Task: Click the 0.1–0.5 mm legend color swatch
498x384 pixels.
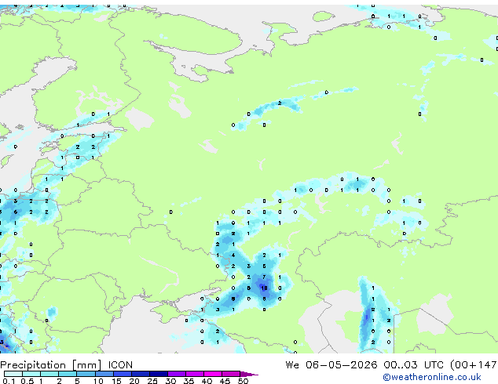Action: click(x=13, y=374)
